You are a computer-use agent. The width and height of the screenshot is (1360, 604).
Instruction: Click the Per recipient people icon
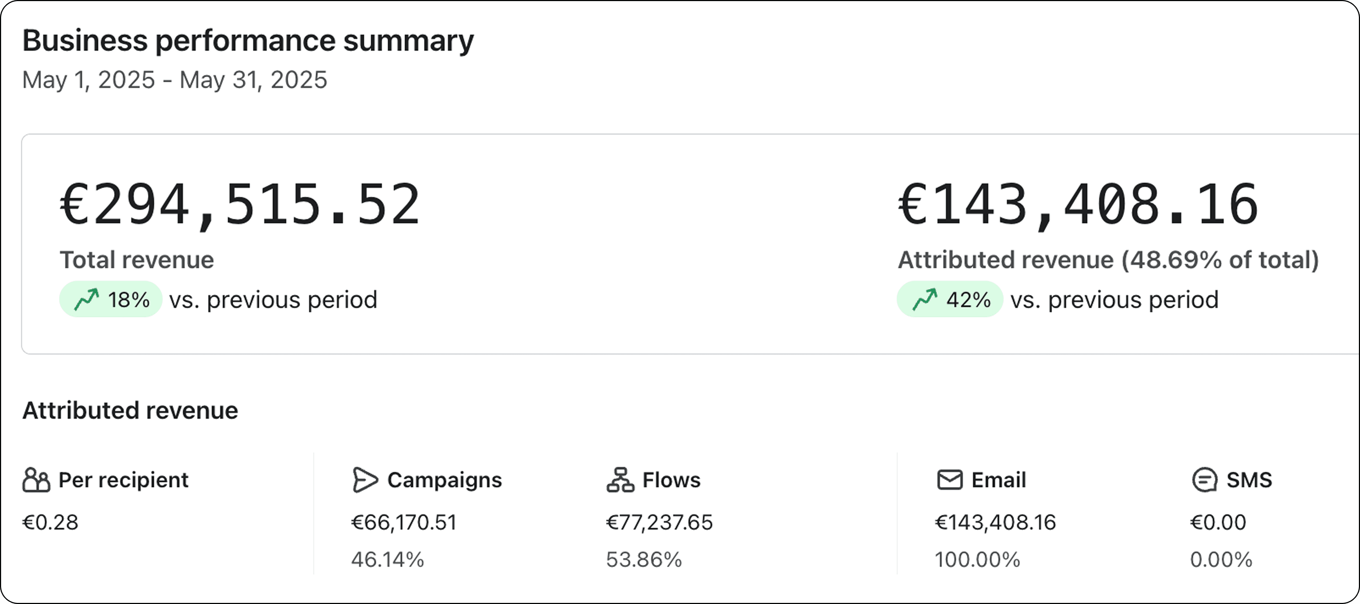coord(36,480)
